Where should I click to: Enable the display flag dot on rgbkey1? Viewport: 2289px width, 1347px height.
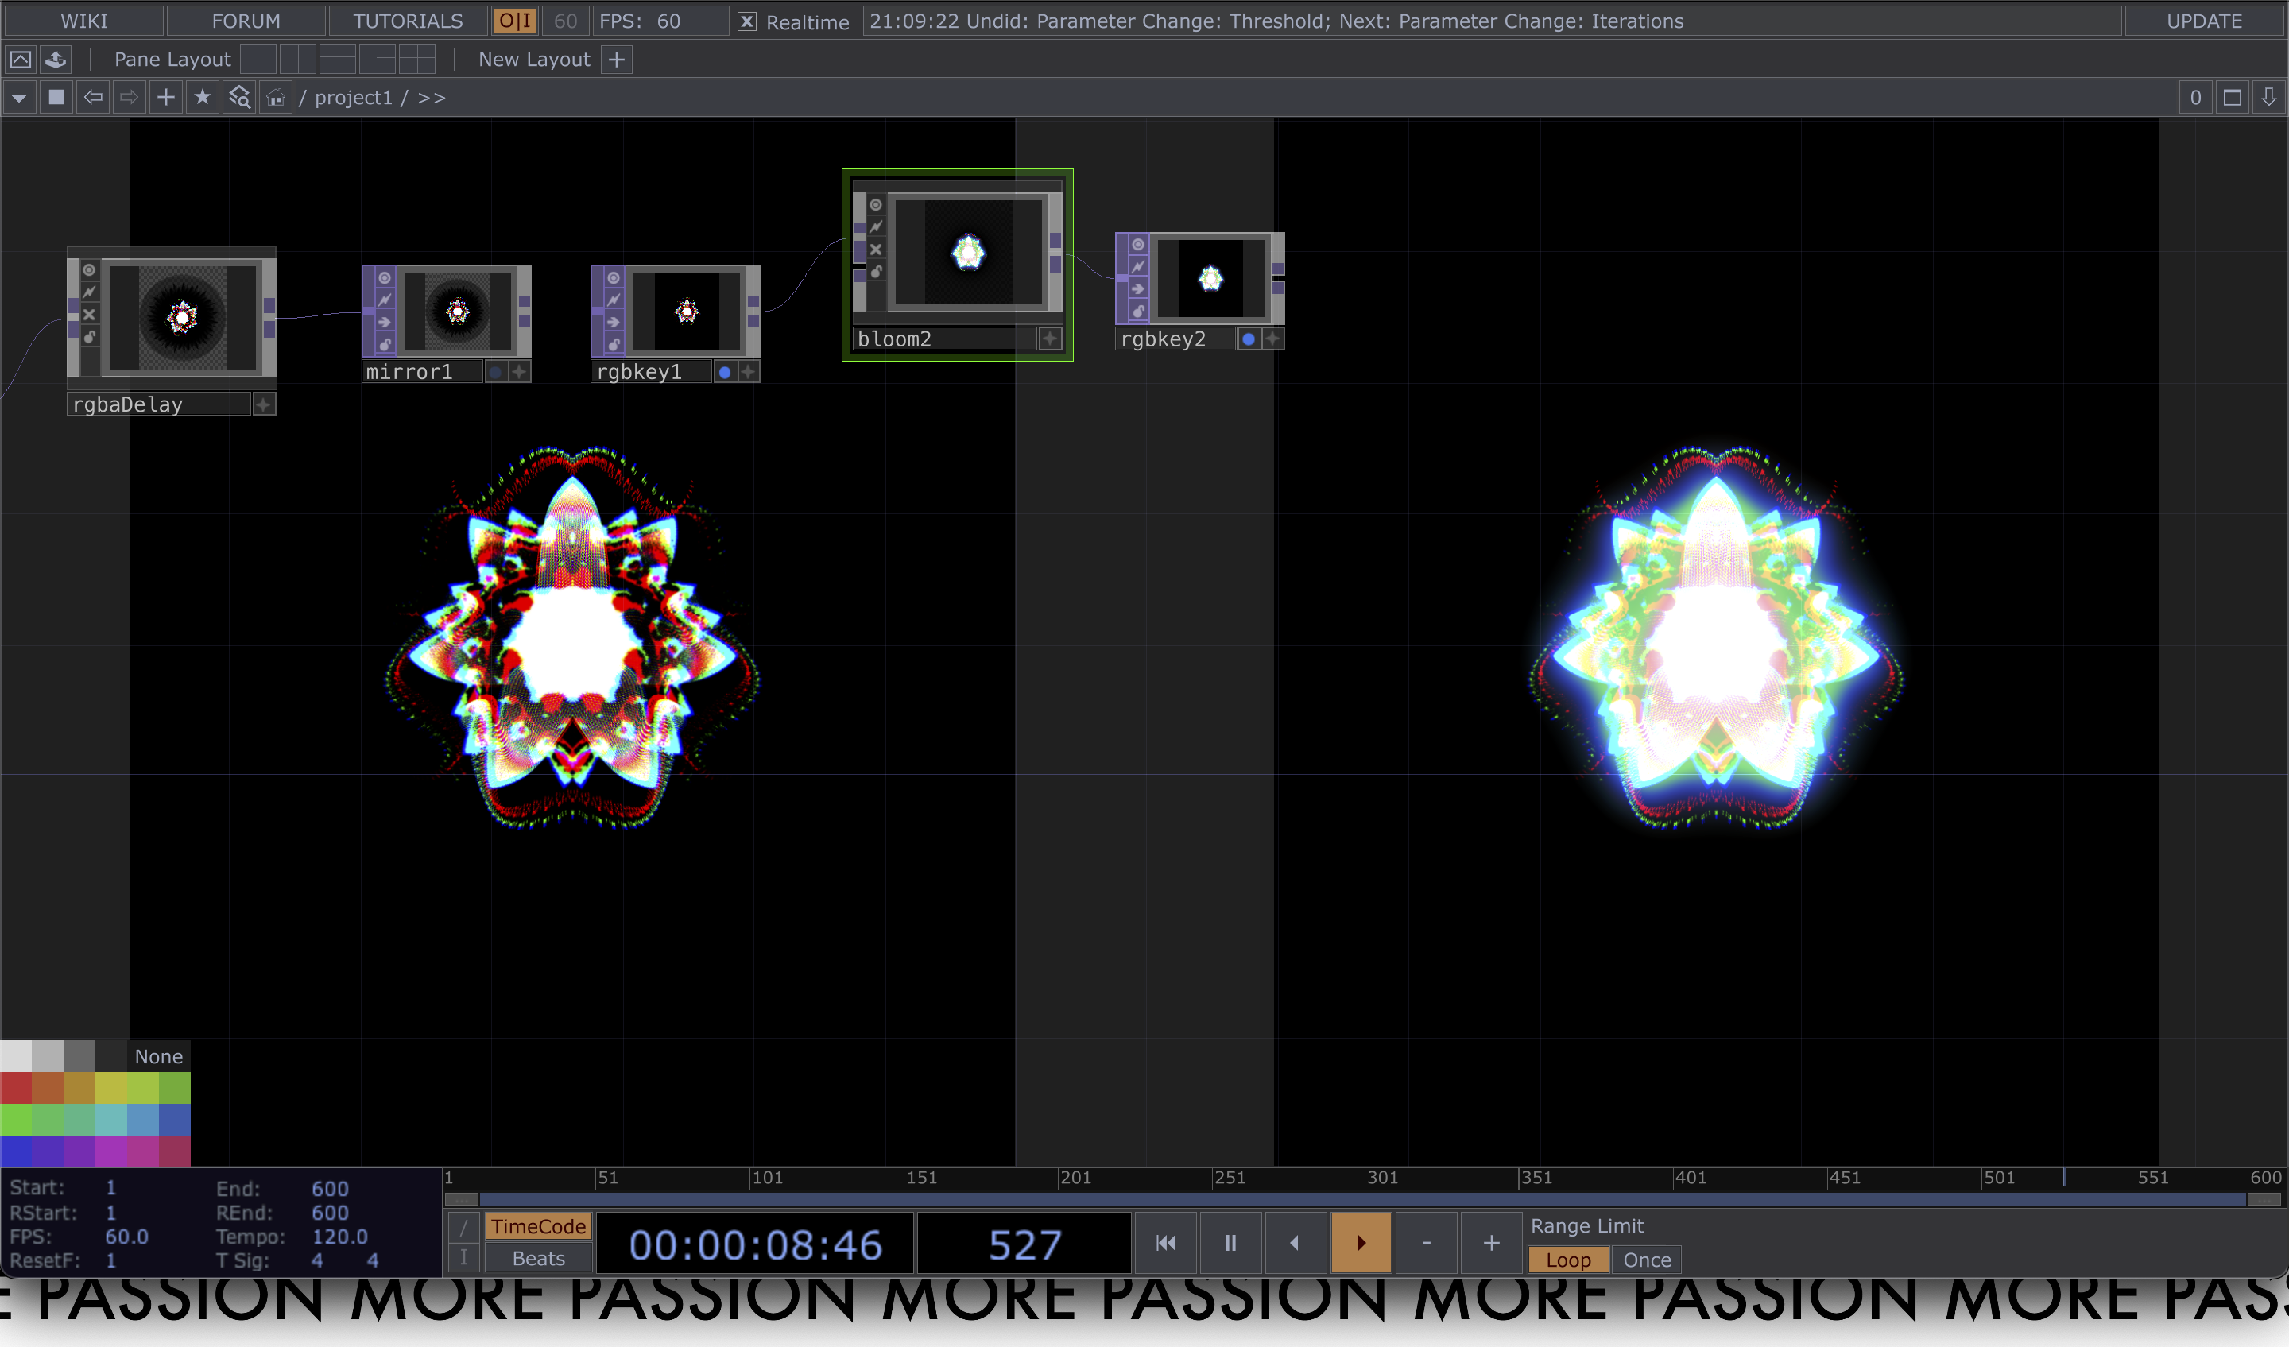pos(724,370)
